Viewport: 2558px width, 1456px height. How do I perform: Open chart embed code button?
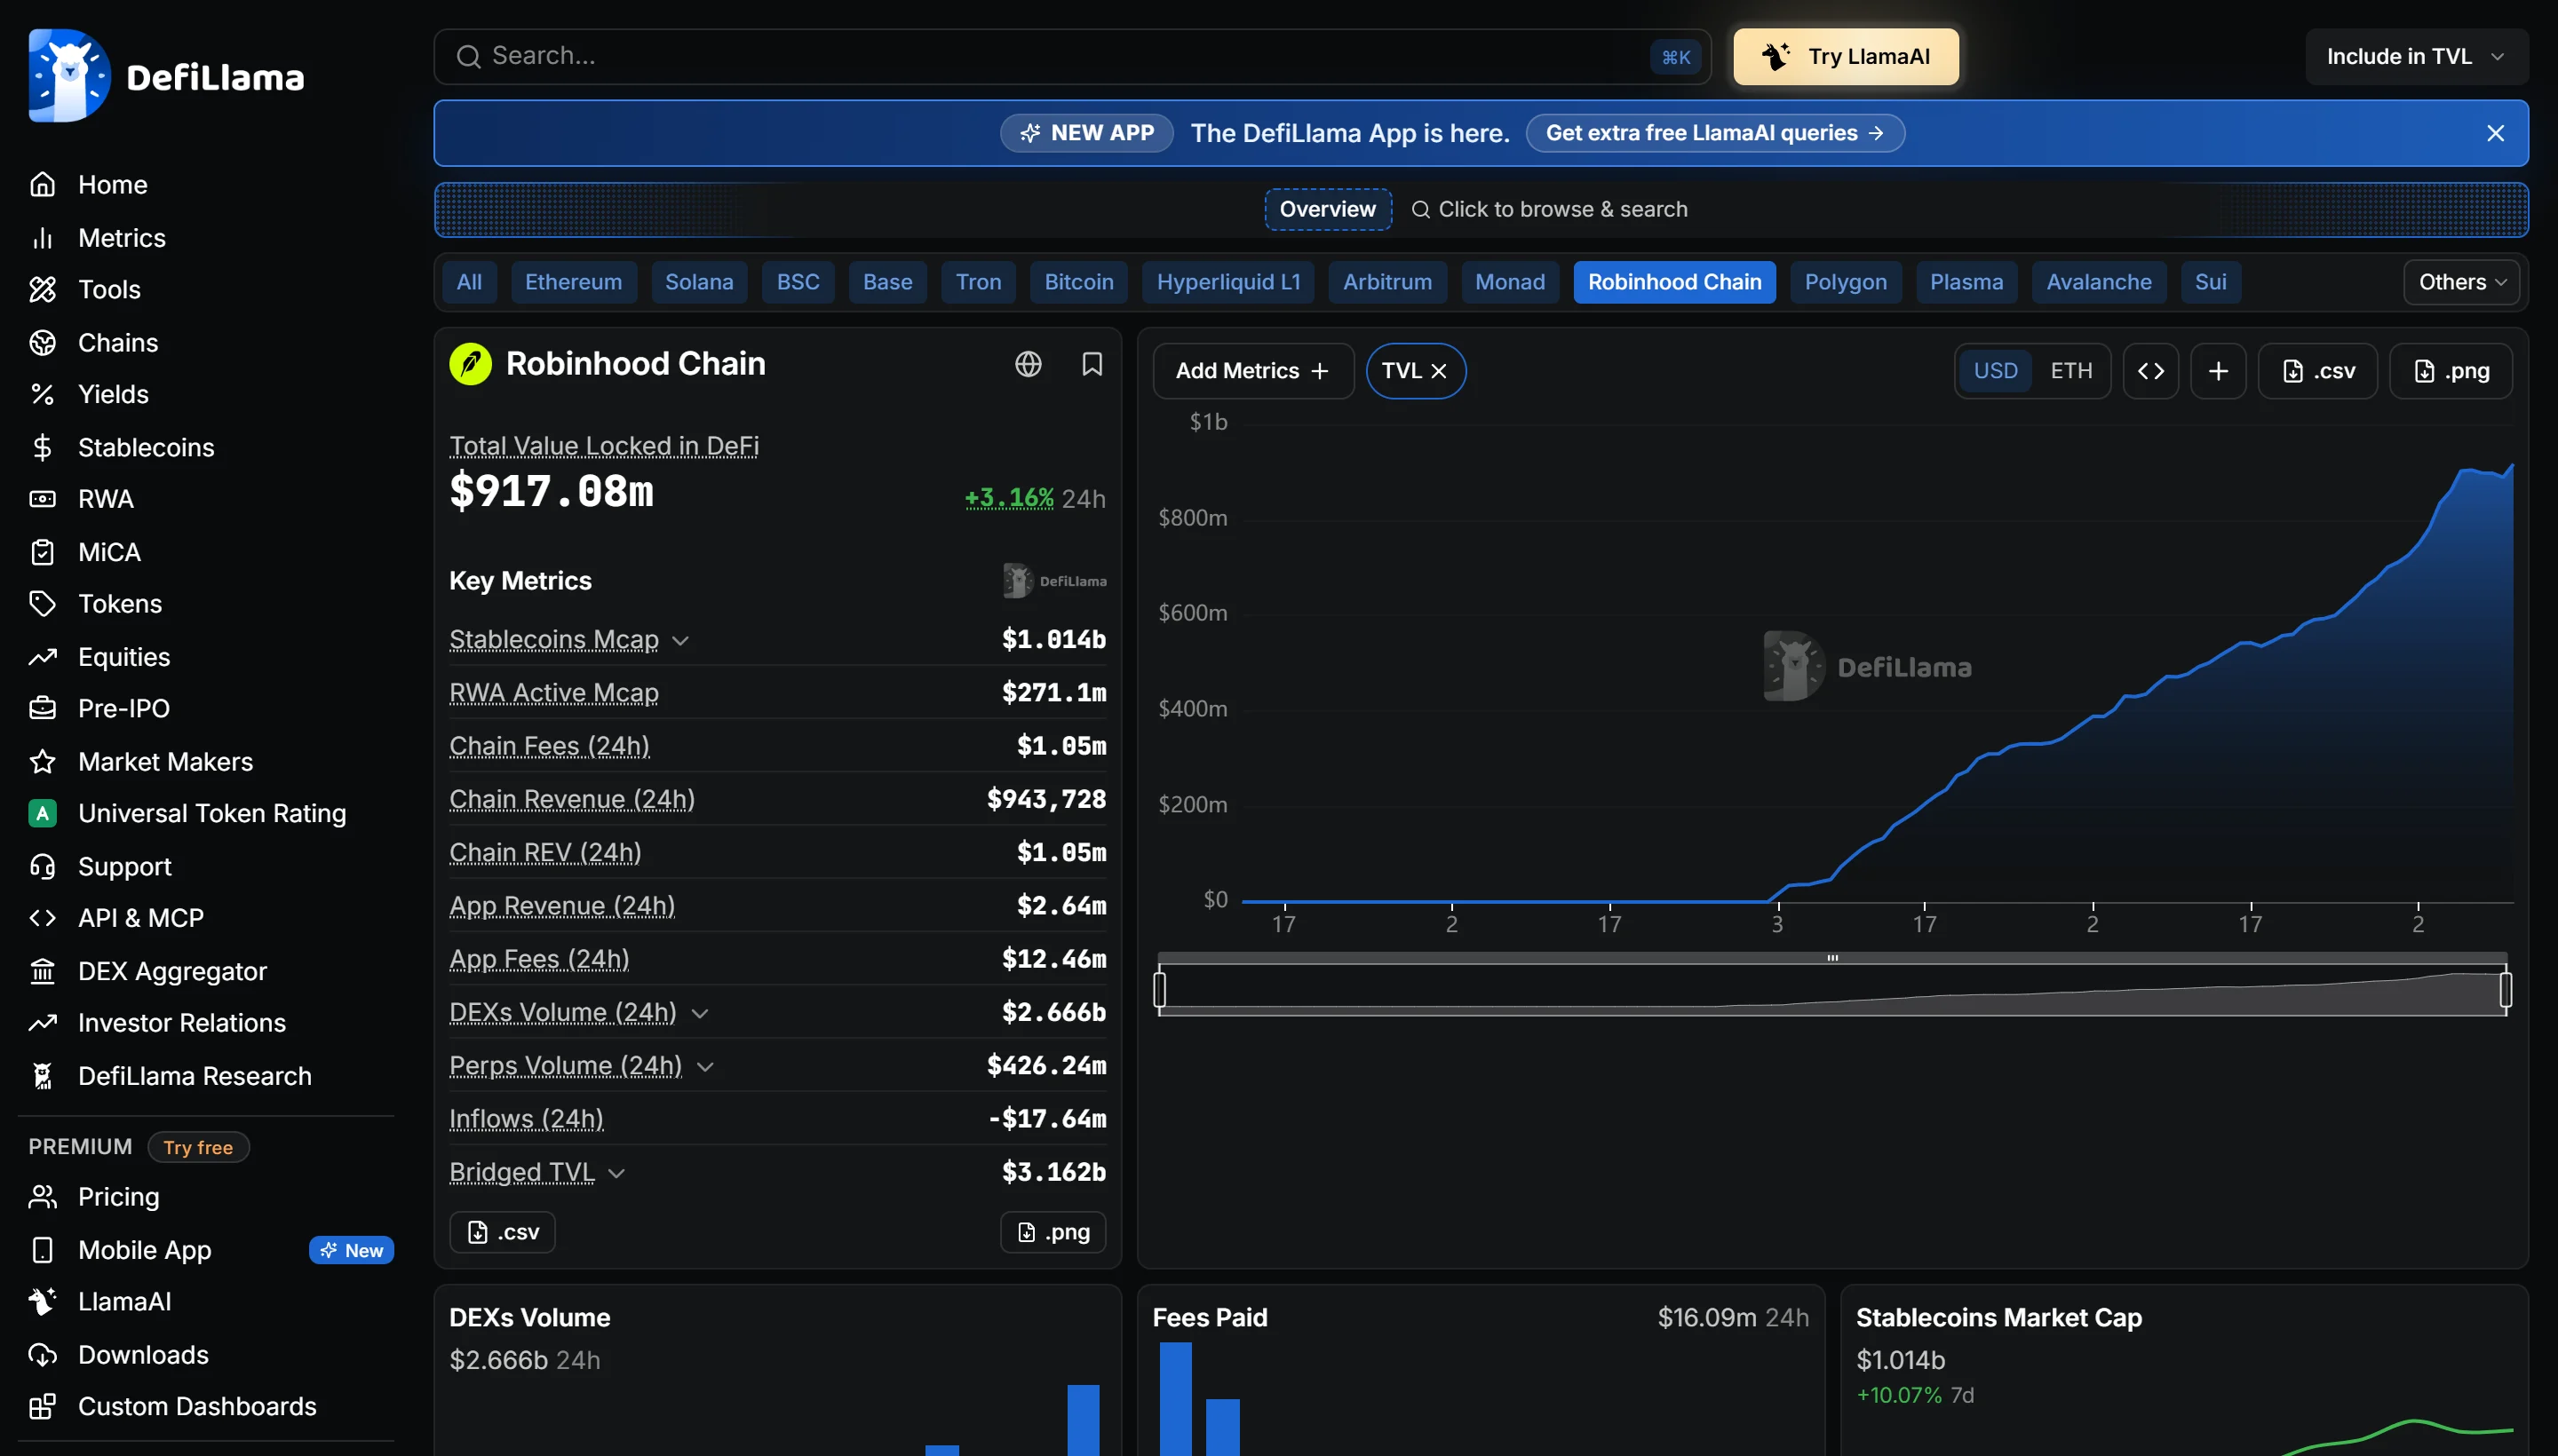[x=2151, y=371]
